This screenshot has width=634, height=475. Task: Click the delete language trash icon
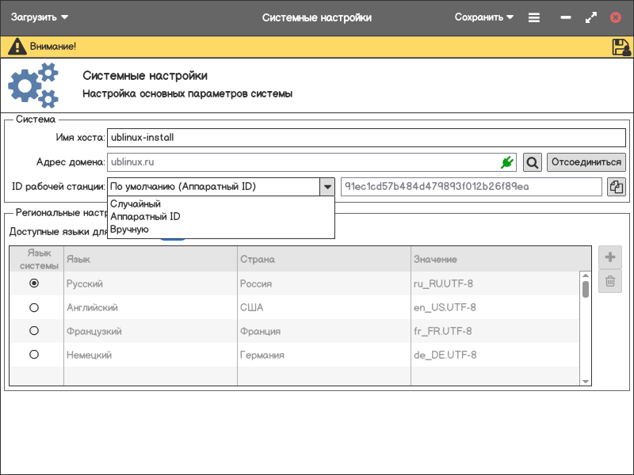[x=610, y=281]
